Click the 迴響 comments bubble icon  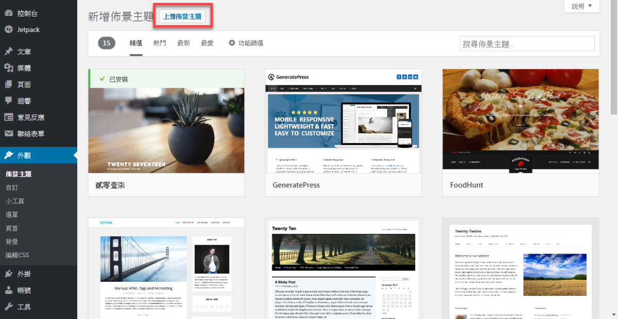tap(8, 100)
